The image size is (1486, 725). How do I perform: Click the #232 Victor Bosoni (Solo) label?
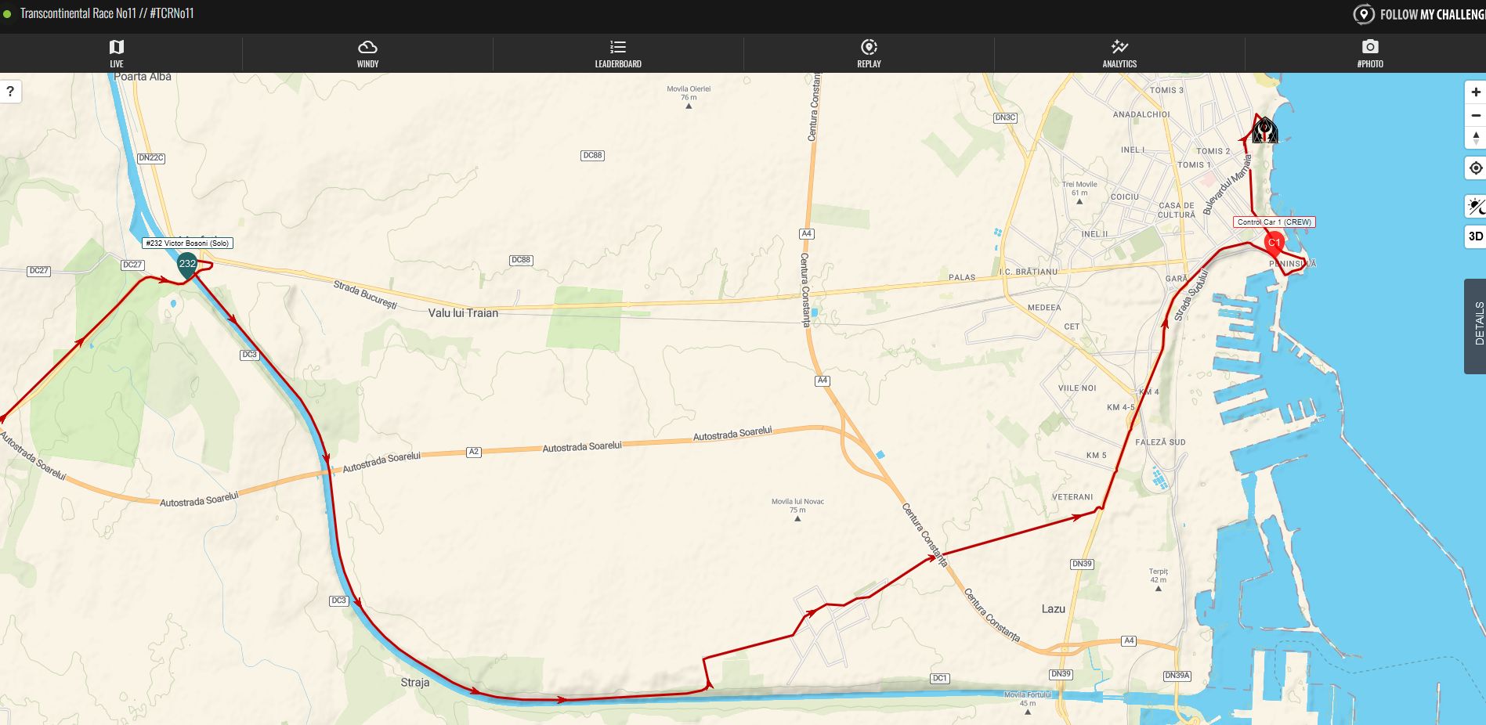(187, 243)
